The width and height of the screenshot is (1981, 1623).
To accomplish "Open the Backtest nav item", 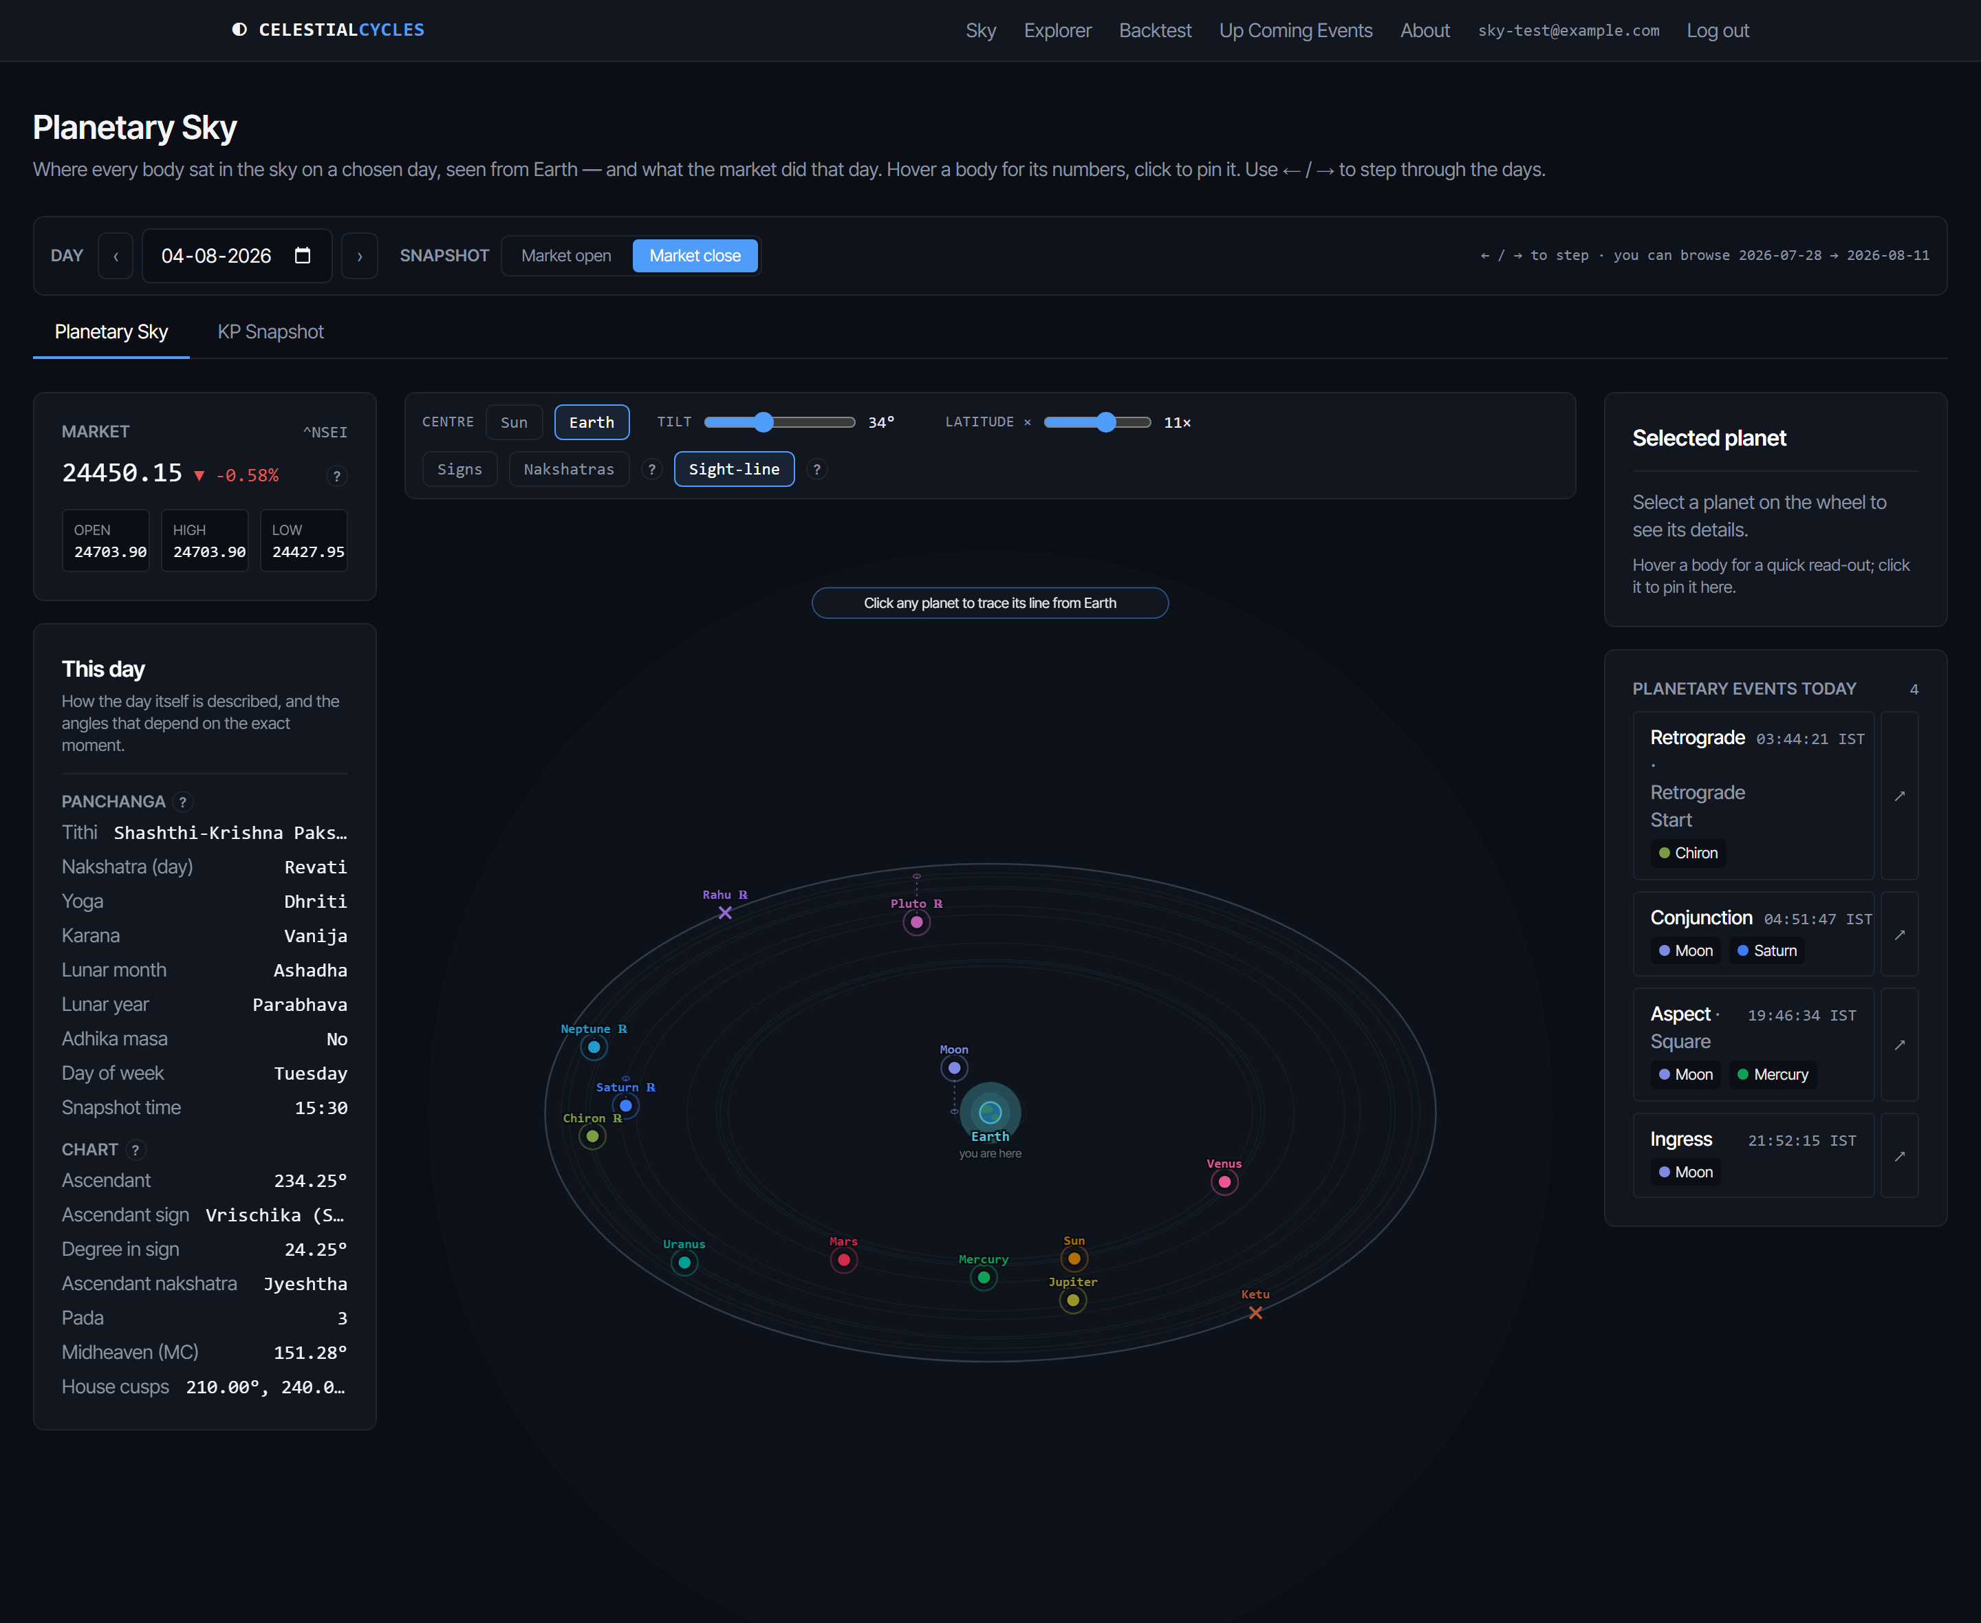I will click(1155, 31).
